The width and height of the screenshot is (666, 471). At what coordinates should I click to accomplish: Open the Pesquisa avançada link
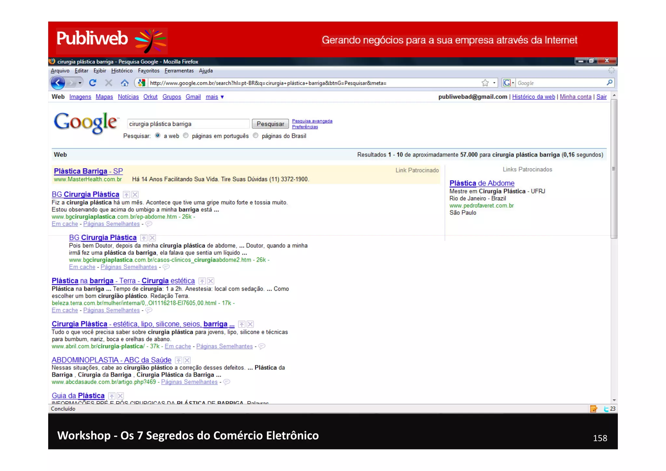coord(312,121)
